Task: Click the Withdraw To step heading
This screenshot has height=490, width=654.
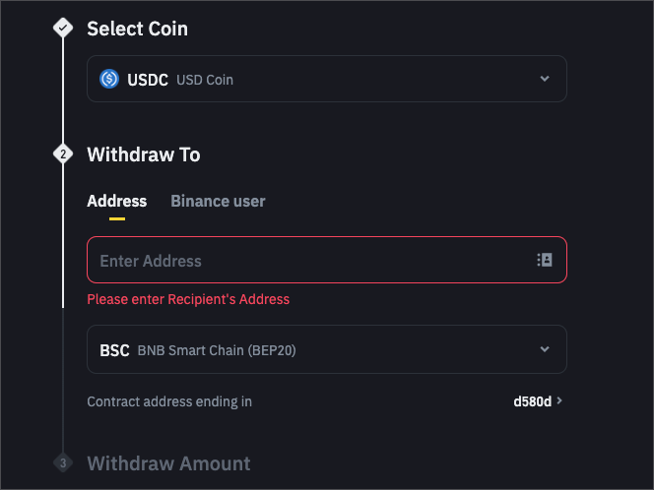Action: (x=144, y=154)
